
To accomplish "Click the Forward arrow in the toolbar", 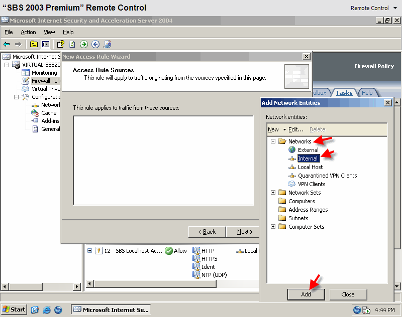I will point(18,44).
